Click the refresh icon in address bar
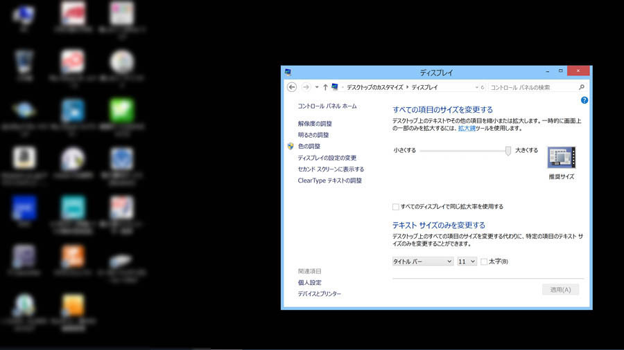 point(481,88)
